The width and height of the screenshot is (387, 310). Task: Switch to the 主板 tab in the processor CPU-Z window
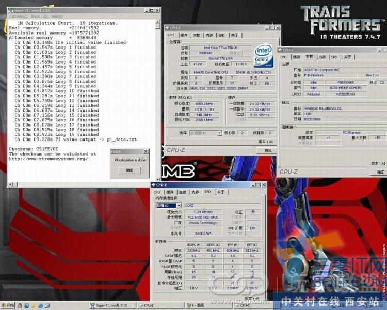click(197, 35)
